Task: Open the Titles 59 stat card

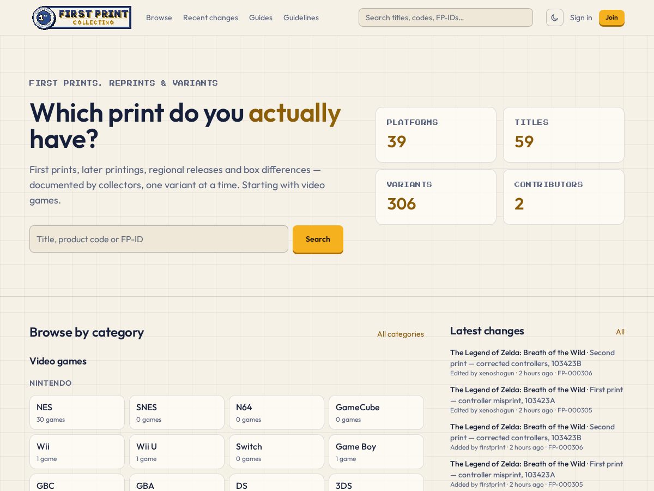Action: [x=564, y=135]
